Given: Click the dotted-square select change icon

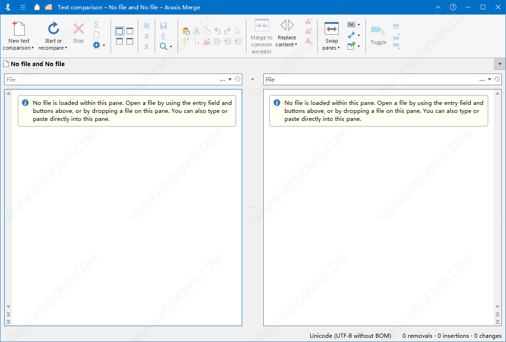Looking at the screenshot, I should [x=147, y=25].
